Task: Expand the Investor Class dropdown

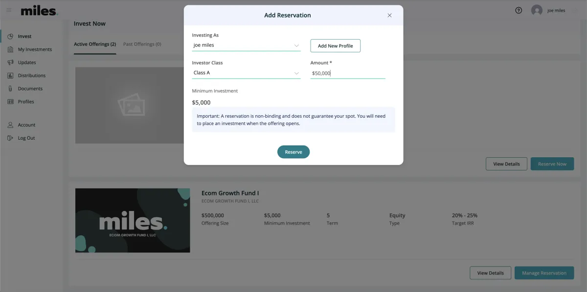Action: click(246, 73)
